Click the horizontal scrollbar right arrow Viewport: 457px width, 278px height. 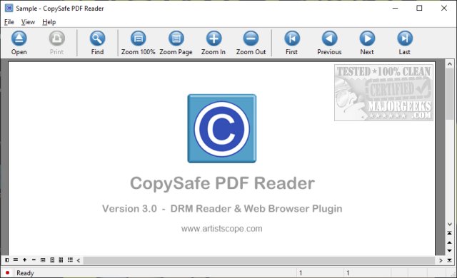[441, 260]
